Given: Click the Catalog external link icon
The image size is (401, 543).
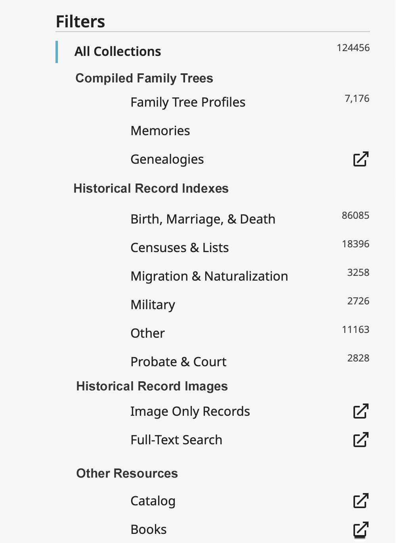Looking at the screenshot, I should 361,501.
